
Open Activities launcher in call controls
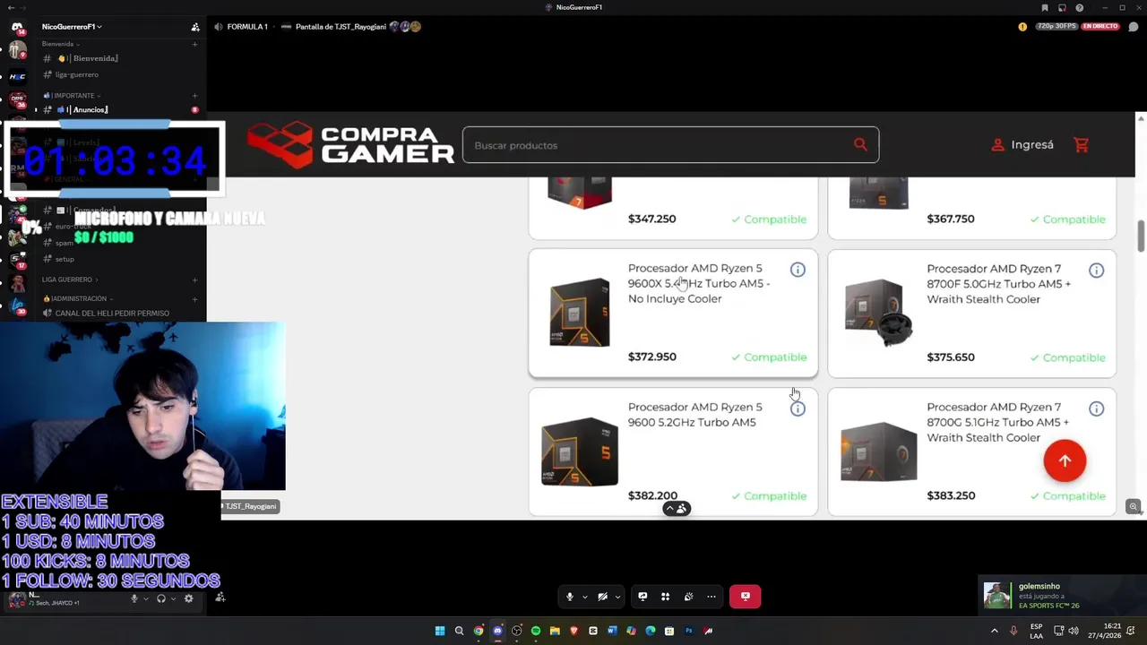[665, 597]
